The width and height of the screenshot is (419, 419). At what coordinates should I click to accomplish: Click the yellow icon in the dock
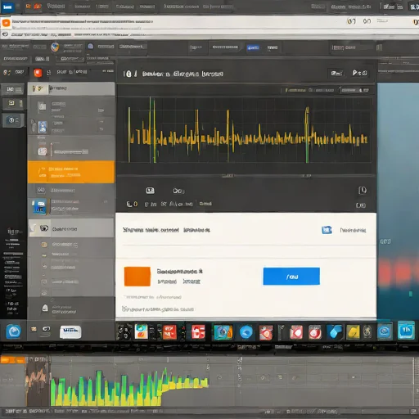pos(353,332)
